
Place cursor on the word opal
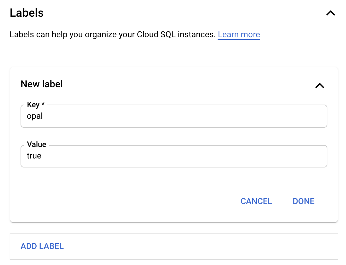click(x=35, y=116)
